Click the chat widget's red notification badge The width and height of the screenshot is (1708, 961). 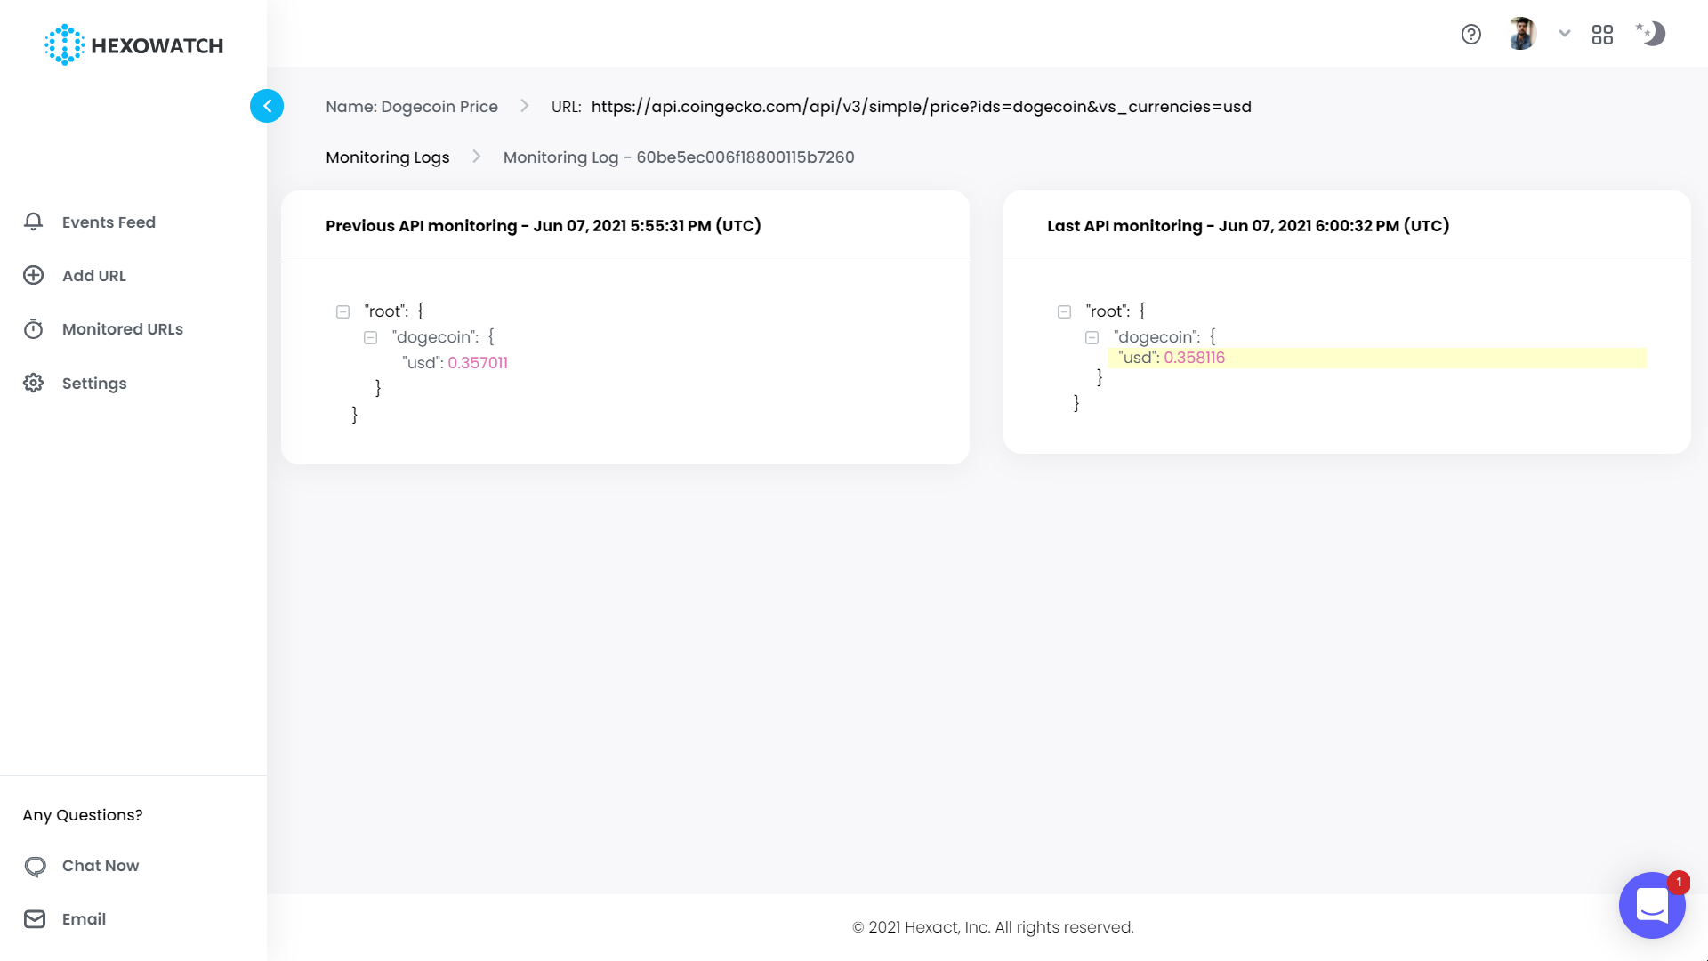click(x=1679, y=882)
